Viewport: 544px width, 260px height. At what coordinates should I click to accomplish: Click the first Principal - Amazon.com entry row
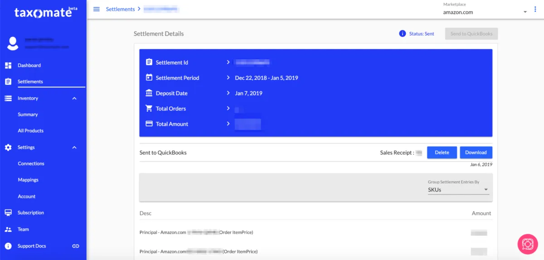click(x=316, y=232)
